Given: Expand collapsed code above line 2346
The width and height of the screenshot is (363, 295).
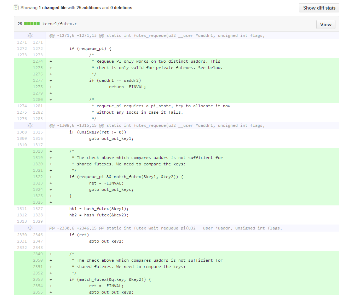Looking at the screenshot, I should 30,228.
